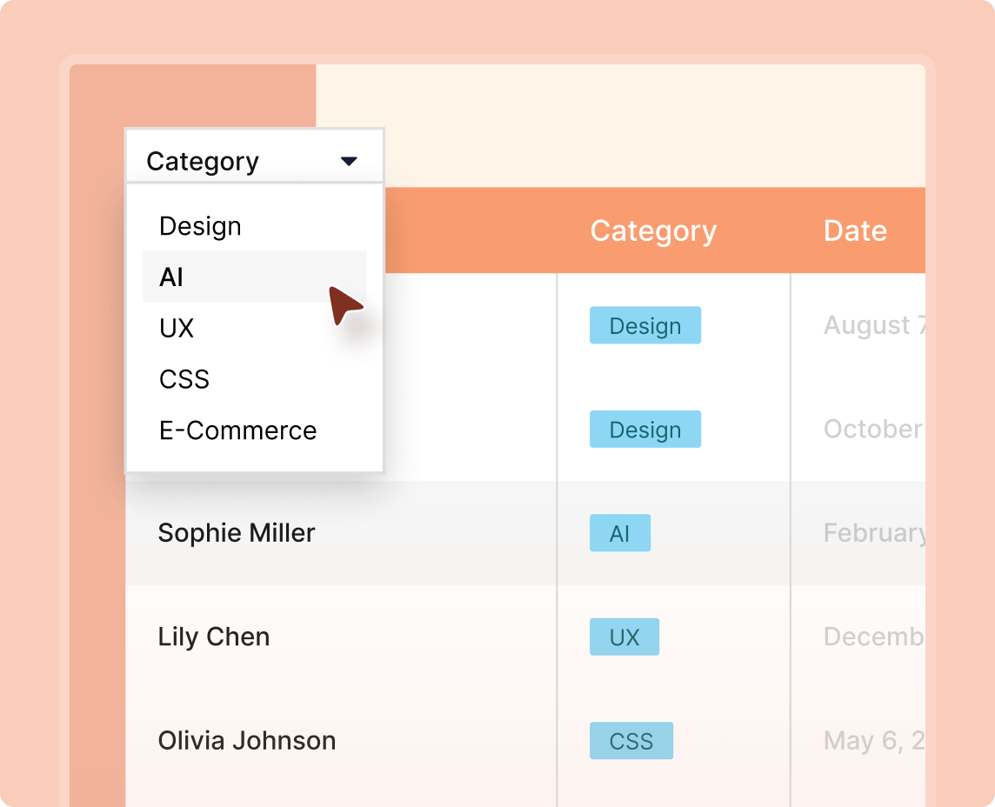Click the UX tag in Lily Chen's row
Image resolution: width=995 pixels, height=807 pixels.
tap(624, 637)
